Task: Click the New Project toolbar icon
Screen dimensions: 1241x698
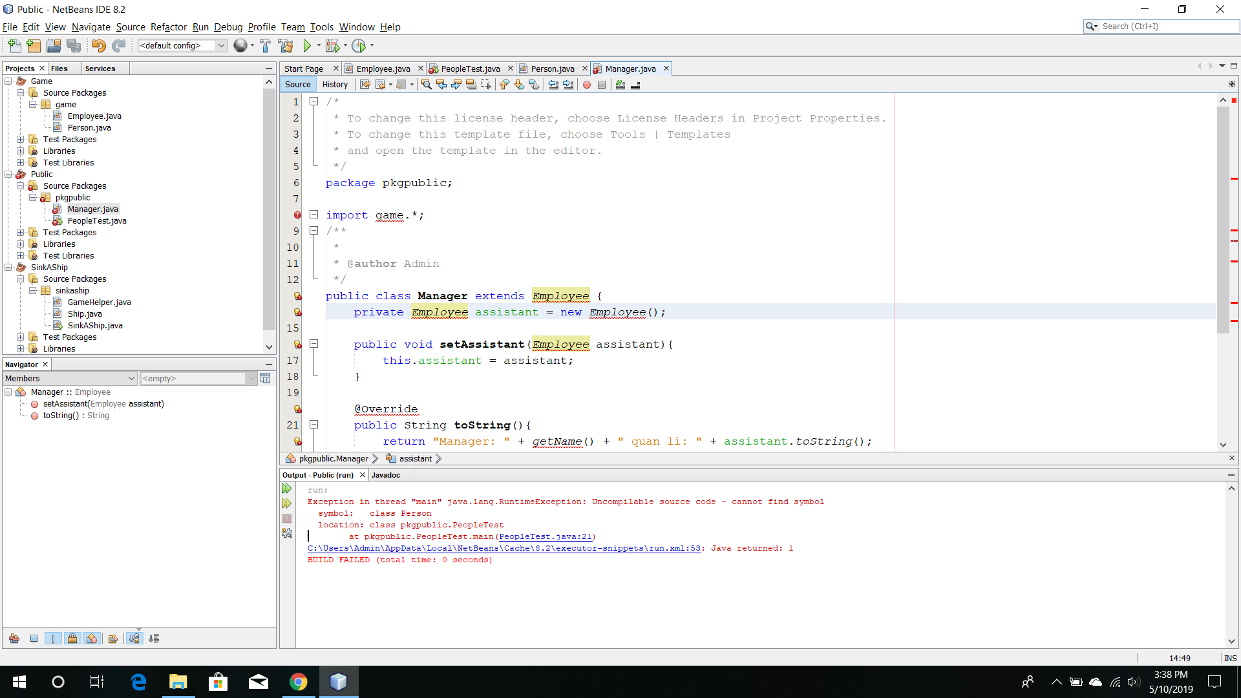Action: (34, 46)
